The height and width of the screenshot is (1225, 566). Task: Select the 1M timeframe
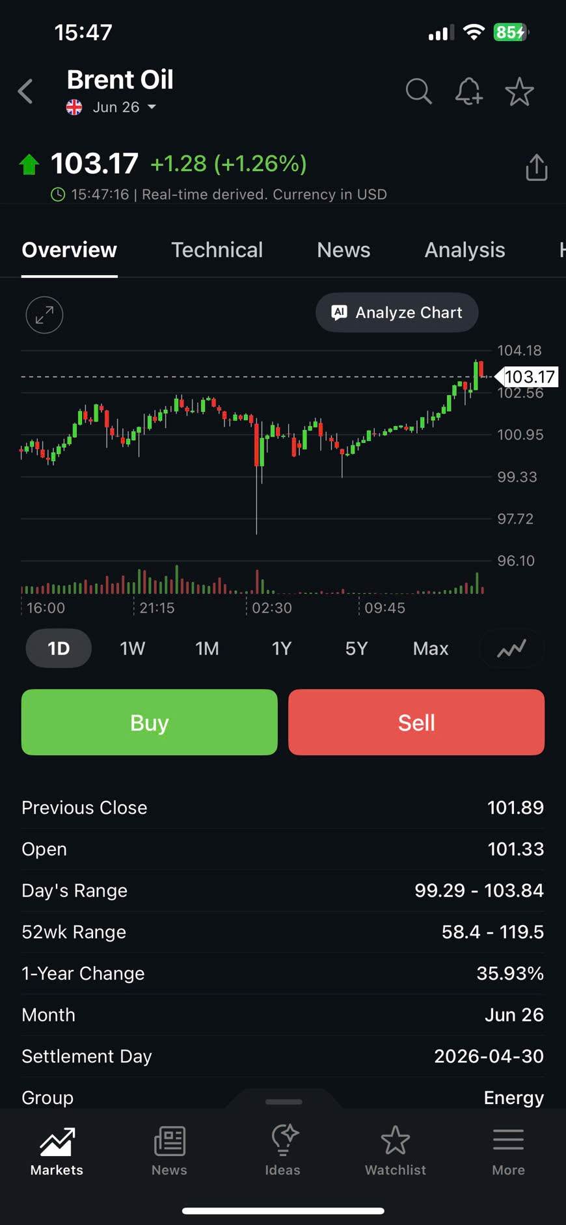(207, 649)
